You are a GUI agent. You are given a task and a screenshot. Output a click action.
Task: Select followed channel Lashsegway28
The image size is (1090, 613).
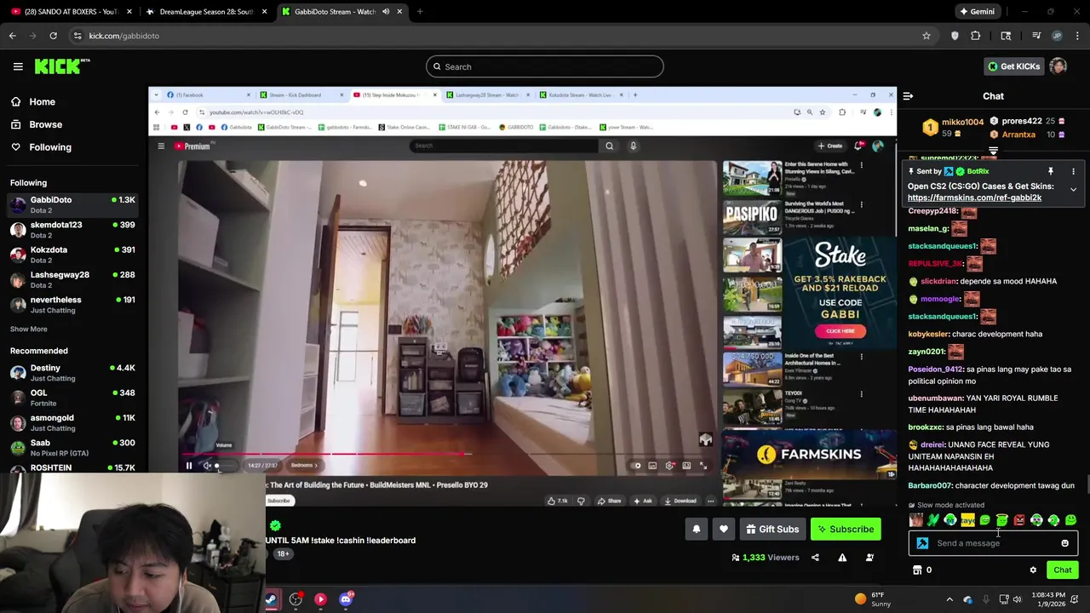tap(72, 279)
